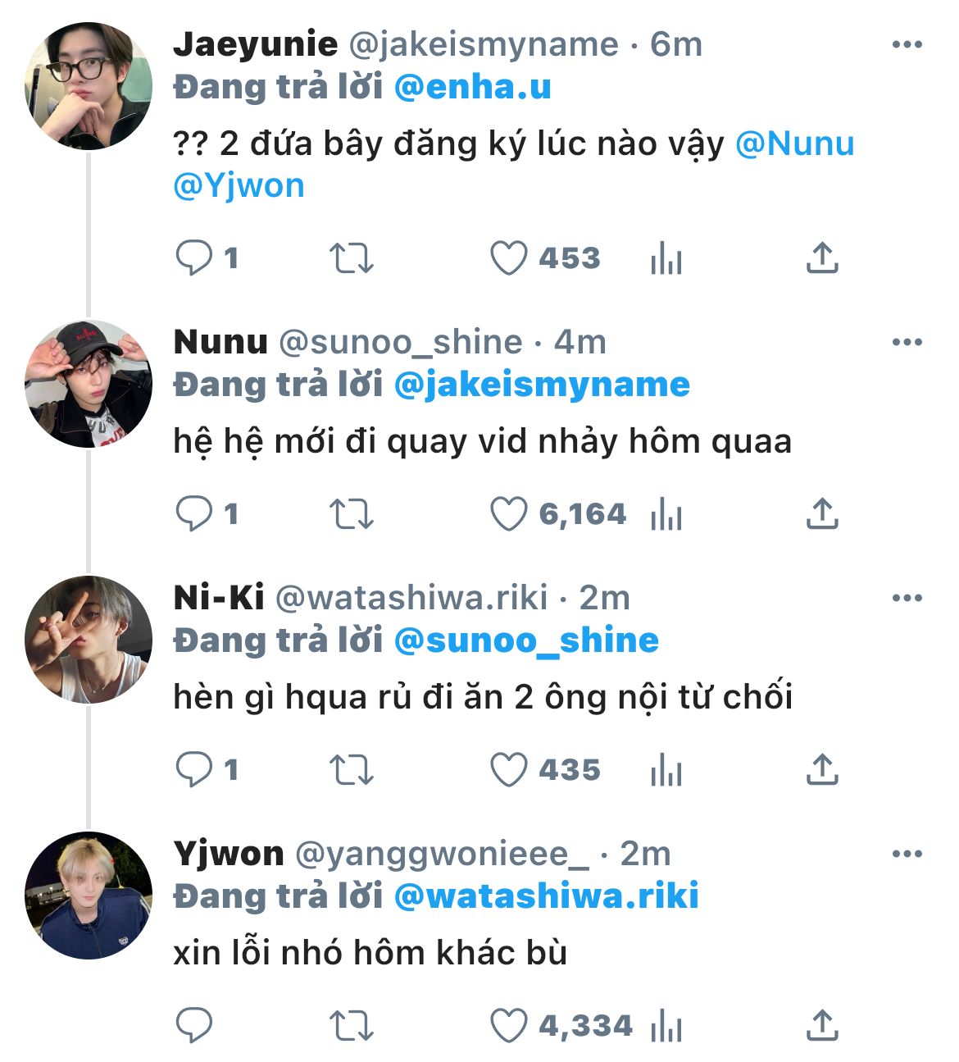This screenshot has width=959, height=1062.
Task: Retweet Ni-Ki's reply
Action: (x=351, y=770)
